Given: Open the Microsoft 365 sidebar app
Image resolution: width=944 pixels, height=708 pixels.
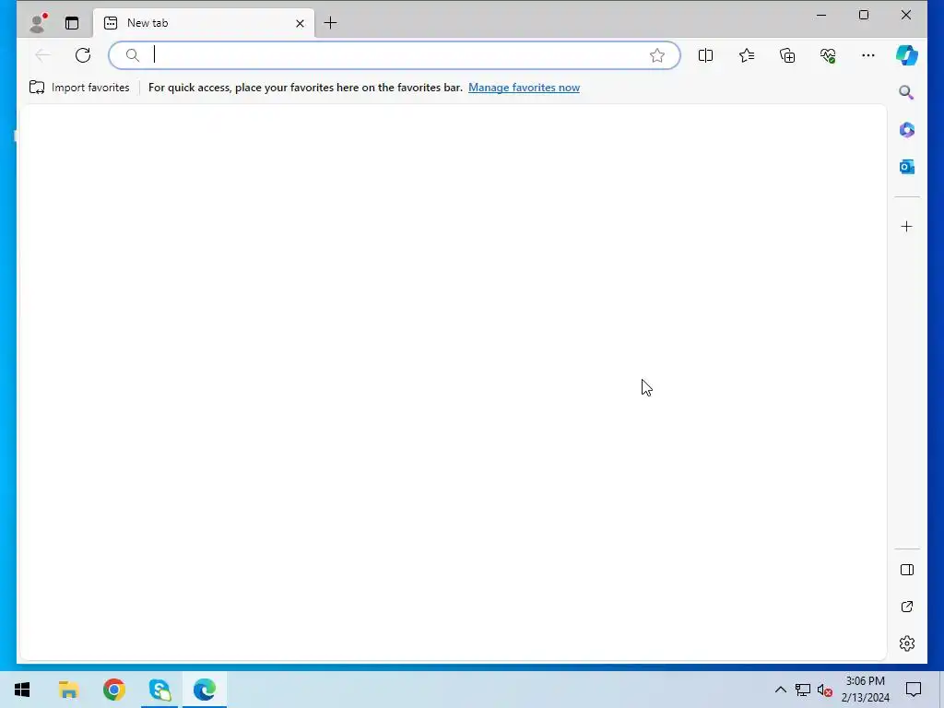Looking at the screenshot, I should click(x=907, y=129).
